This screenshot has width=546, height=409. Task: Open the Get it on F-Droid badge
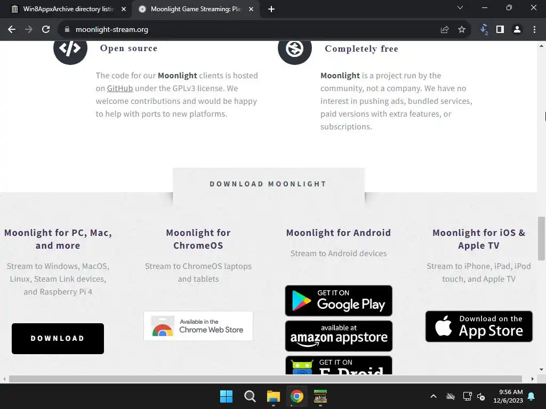(x=339, y=365)
